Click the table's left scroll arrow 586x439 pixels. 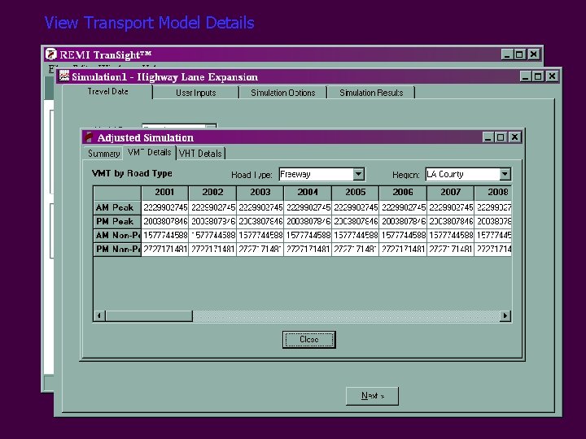pos(99,315)
